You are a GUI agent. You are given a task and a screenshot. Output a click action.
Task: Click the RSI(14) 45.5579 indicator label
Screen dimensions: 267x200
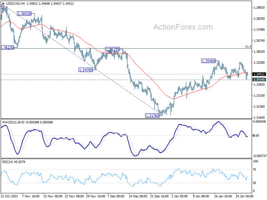click(14, 162)
